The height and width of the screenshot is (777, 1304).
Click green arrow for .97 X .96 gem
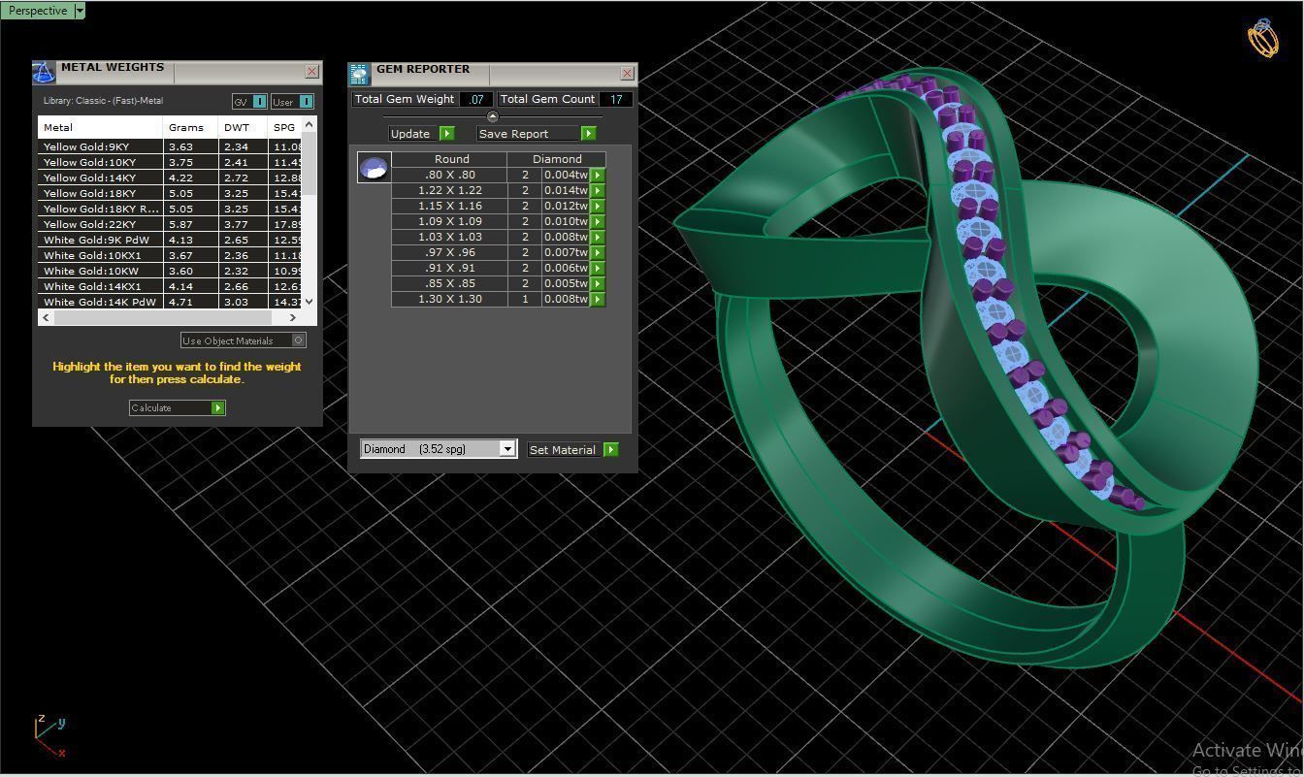coord(598,253)
